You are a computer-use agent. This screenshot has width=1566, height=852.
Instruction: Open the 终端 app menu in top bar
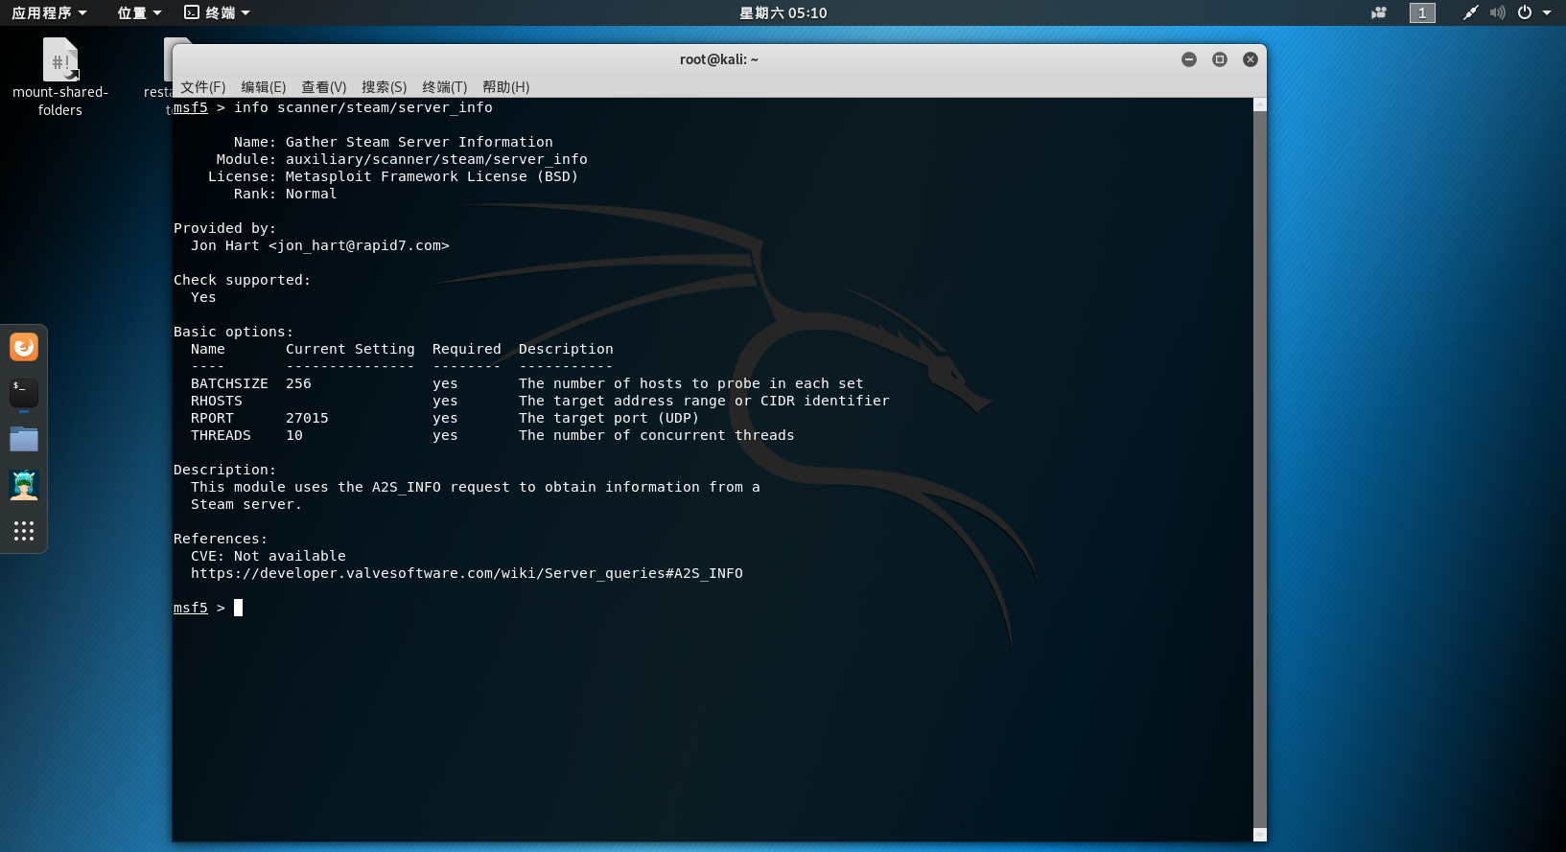tap(218, 12)
